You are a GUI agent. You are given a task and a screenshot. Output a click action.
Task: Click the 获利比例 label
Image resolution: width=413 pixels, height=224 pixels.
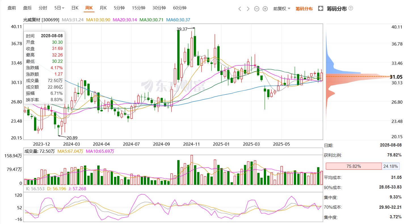point(333,155)
